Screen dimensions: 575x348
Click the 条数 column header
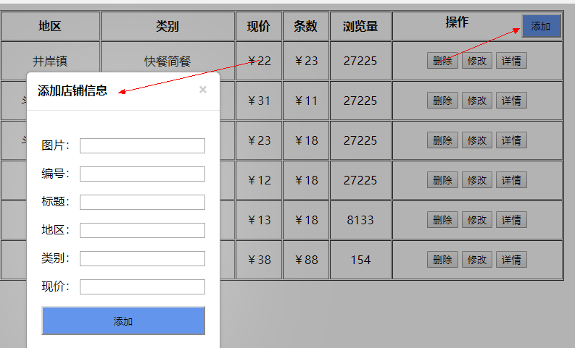coord(305,26)
